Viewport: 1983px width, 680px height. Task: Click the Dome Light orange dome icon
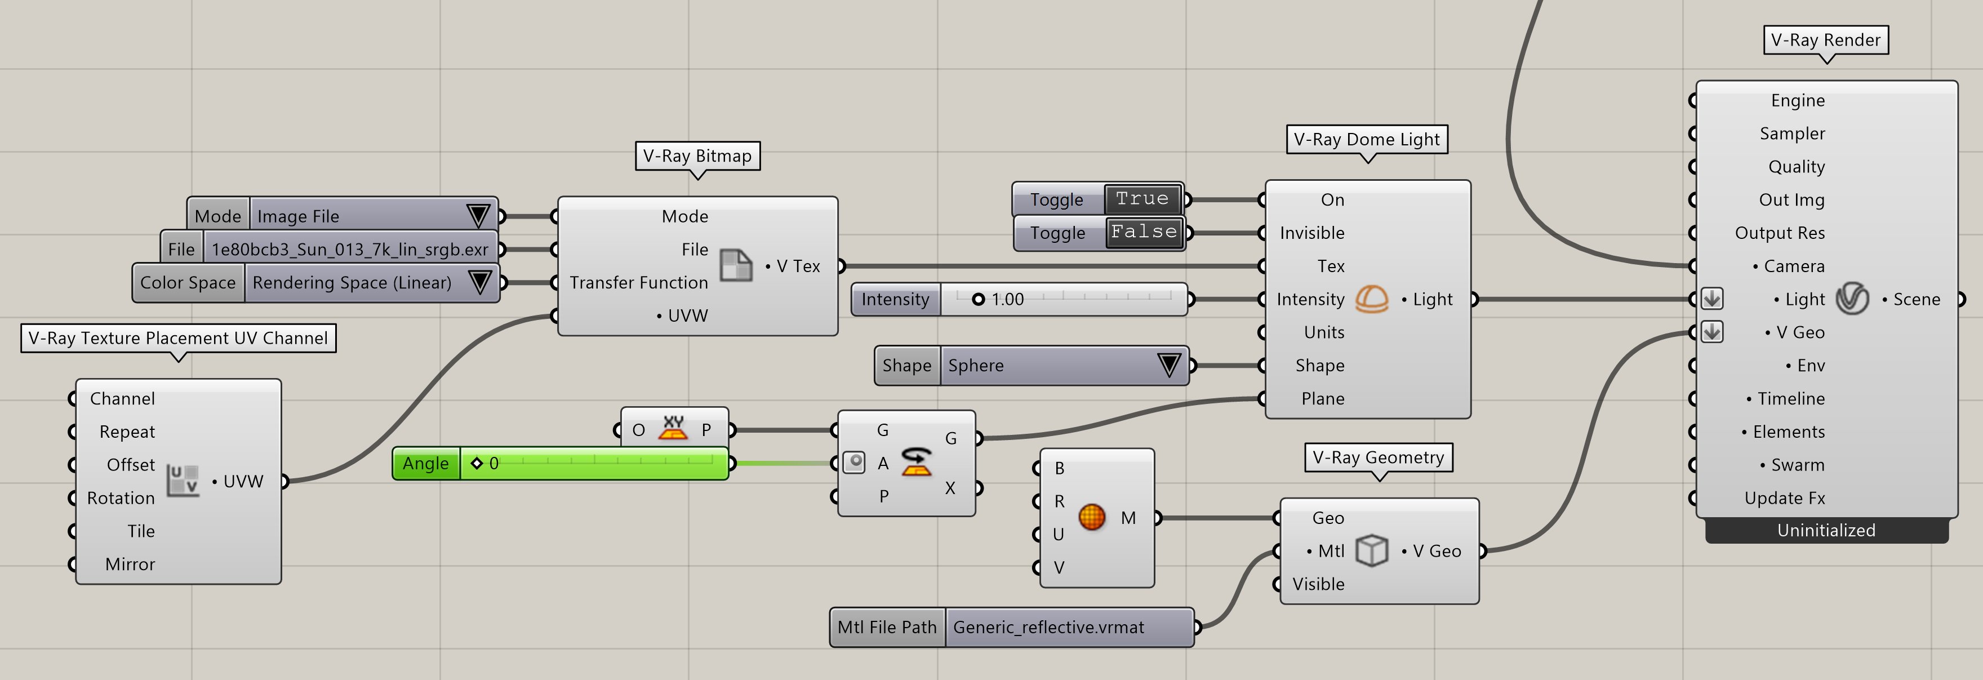(1372, 299)
